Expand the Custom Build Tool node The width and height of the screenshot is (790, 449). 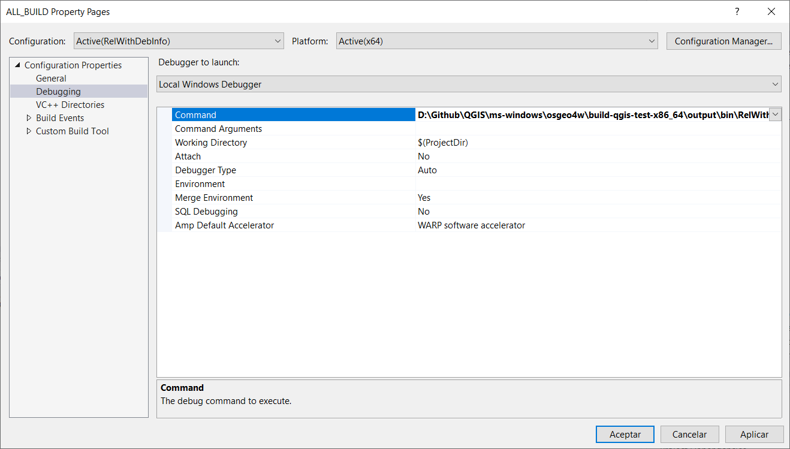(29, 131)
